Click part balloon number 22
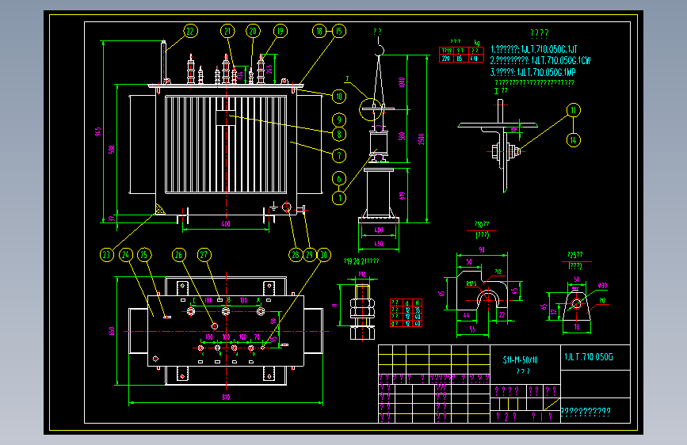 (x=190, y=31)
